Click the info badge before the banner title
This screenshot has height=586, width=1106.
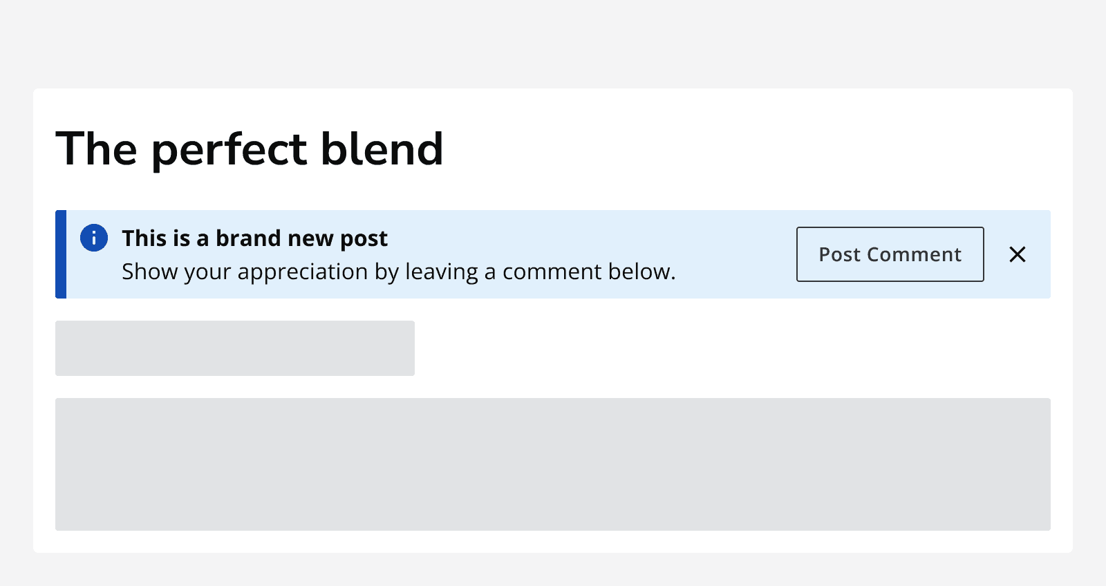94,238
